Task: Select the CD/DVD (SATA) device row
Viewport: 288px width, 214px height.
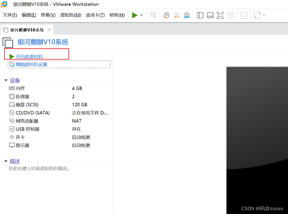Action: tap(59, 113)
